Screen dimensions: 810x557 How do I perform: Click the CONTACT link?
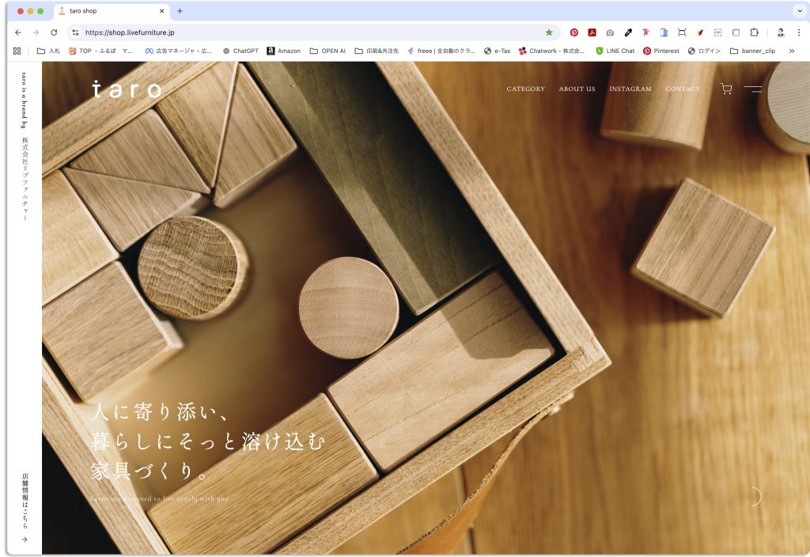pos(683,89)
